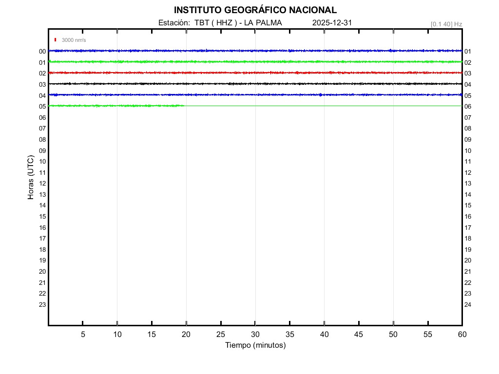
Task: Click the Horas (UTC) vertical axis label
Action: tap(31, 178)
